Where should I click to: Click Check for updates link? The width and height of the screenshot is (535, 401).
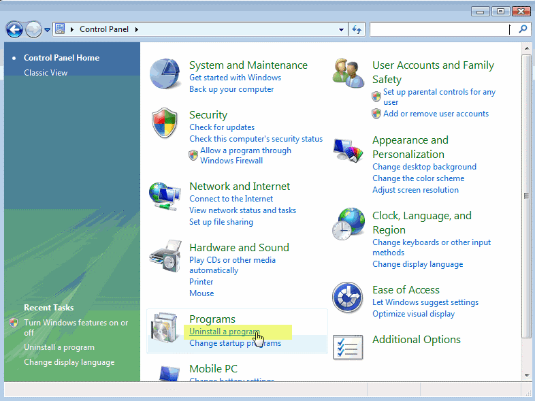[x=222, y=127]
